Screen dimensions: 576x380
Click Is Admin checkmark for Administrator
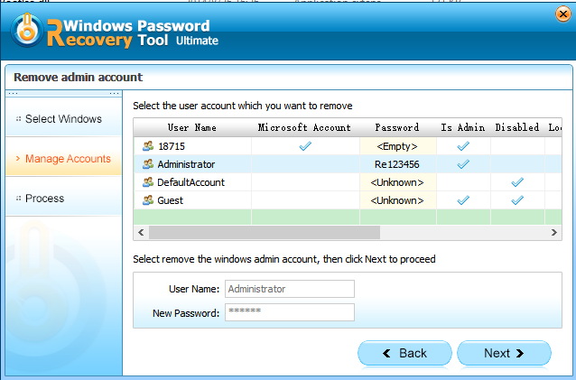(463, 164)
